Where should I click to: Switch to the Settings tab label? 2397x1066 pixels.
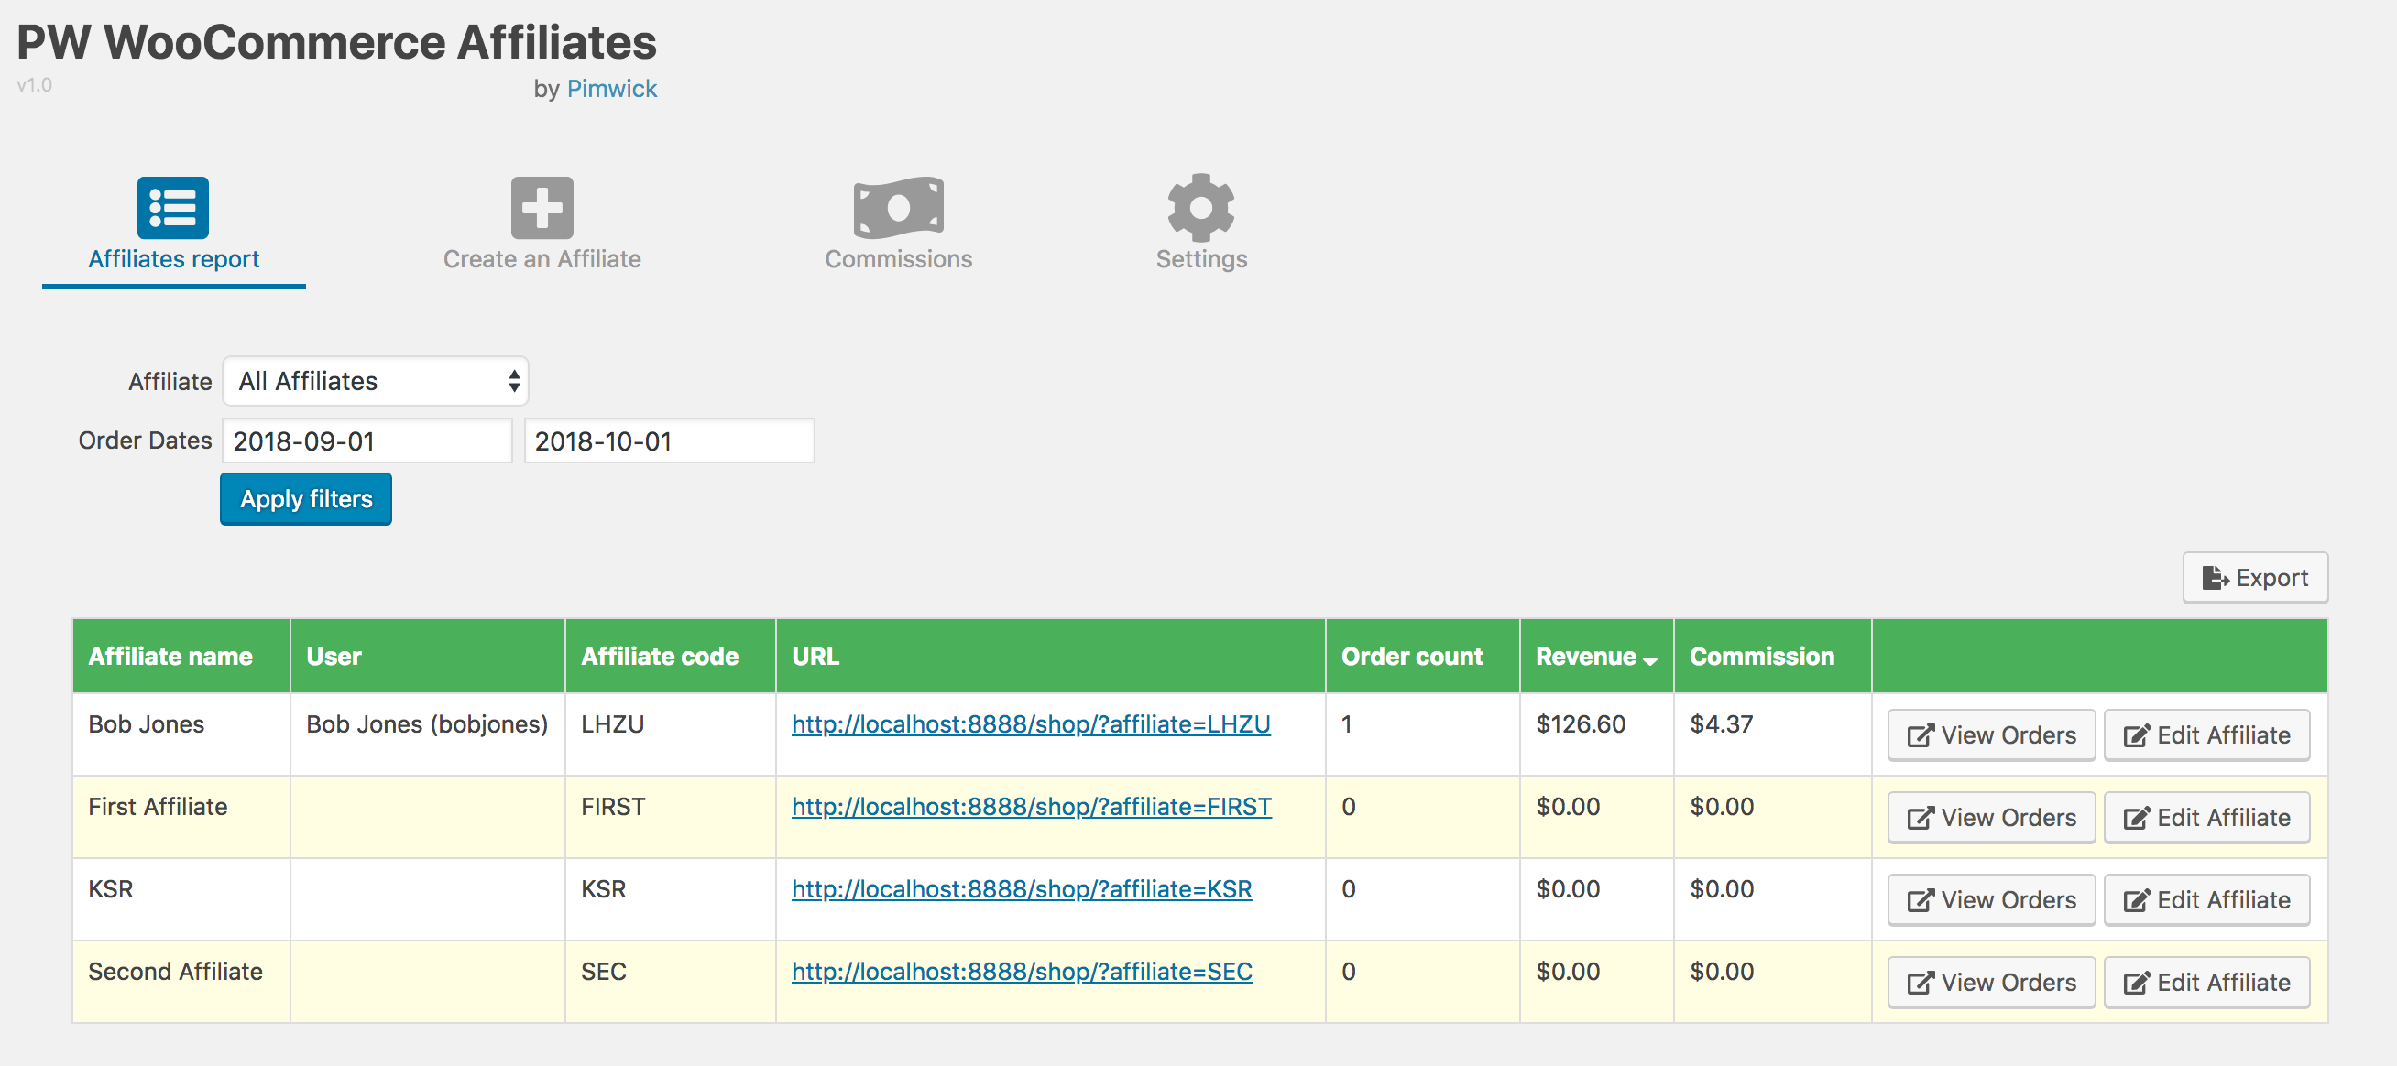[1200, 258]
